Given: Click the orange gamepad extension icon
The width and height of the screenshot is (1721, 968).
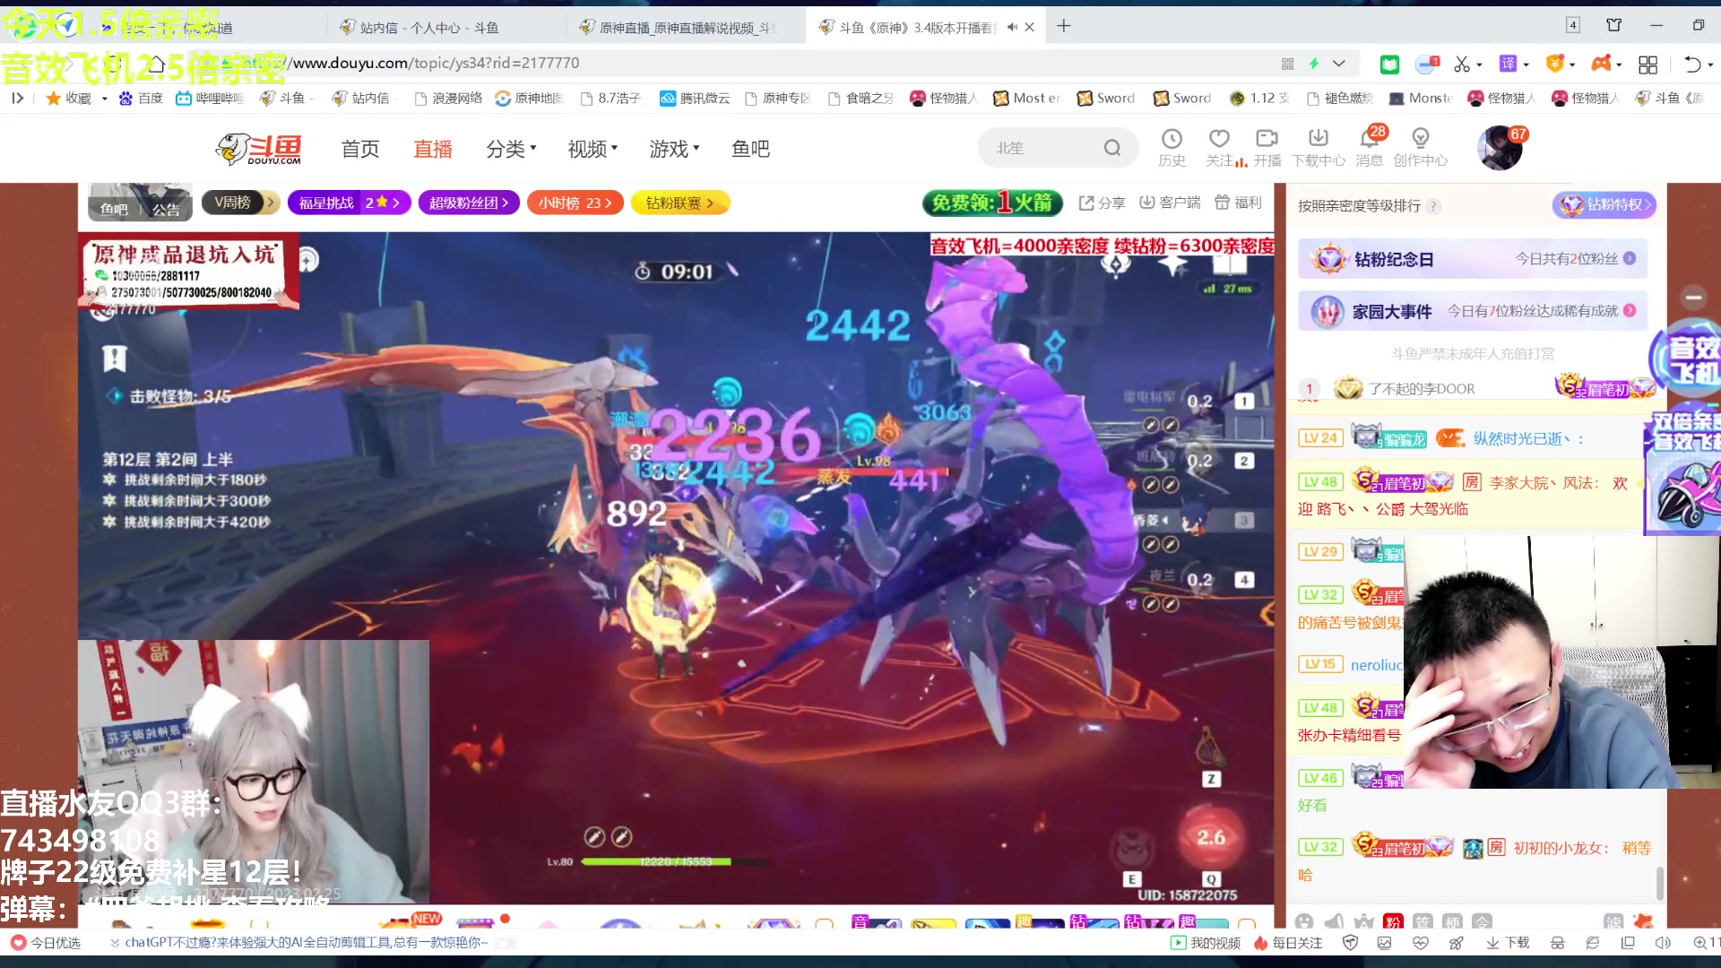Looking at the screenshot, I should point(1601,64).
